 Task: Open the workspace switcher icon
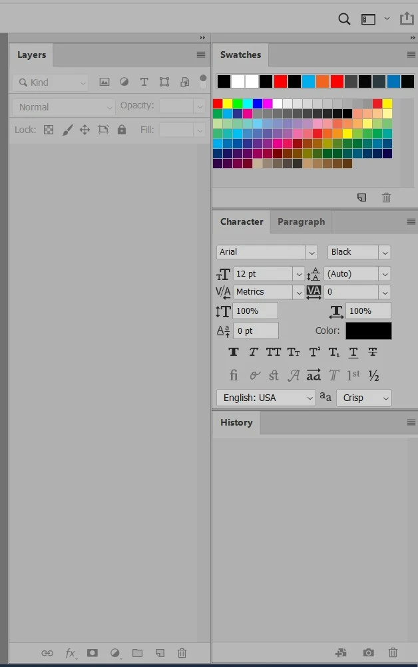368,19
